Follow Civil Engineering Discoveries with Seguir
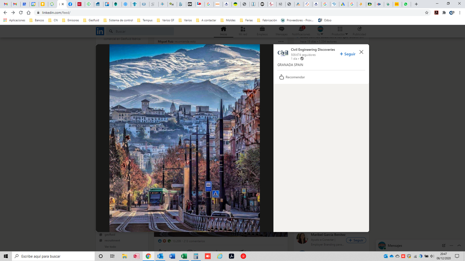465x261 pixels. [348, 54]
